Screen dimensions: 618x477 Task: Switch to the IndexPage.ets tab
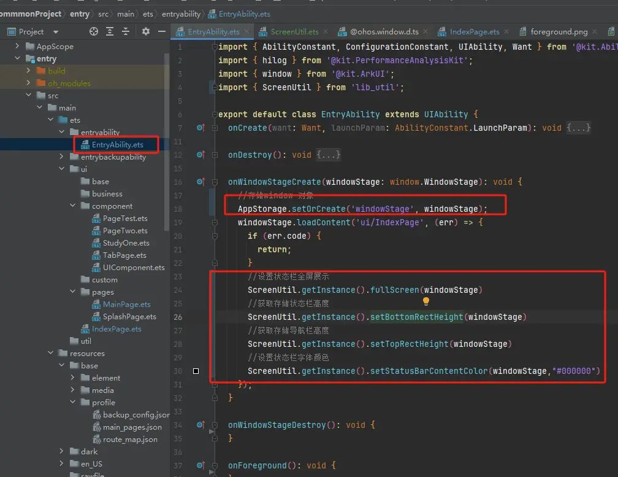click(474, 32)
